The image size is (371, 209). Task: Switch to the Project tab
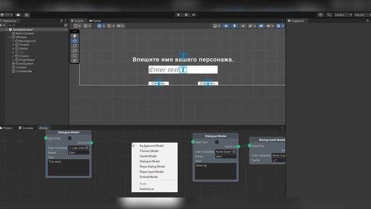pyautogui.click(x=6, y=128)
